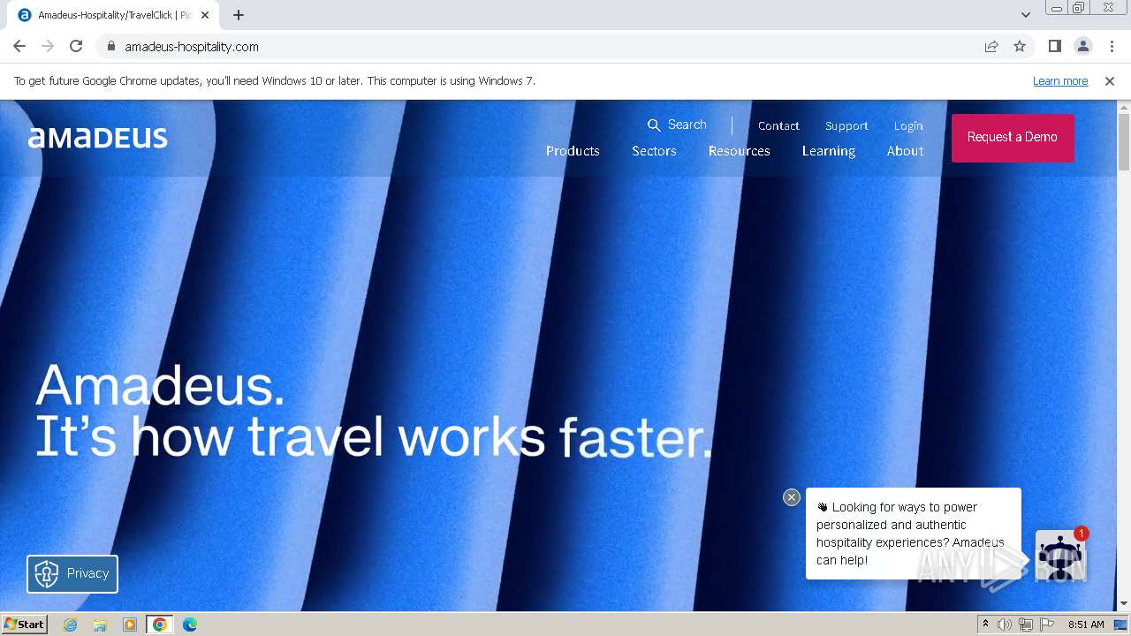Open a new browser tab
The width and height of the screenshot is (1131, 636).
pyautogui.click(x=239, y=15)
